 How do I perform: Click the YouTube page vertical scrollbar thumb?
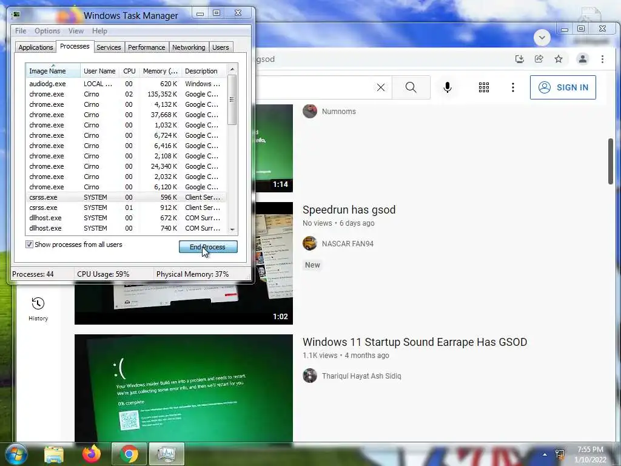(x=610, y=161)
